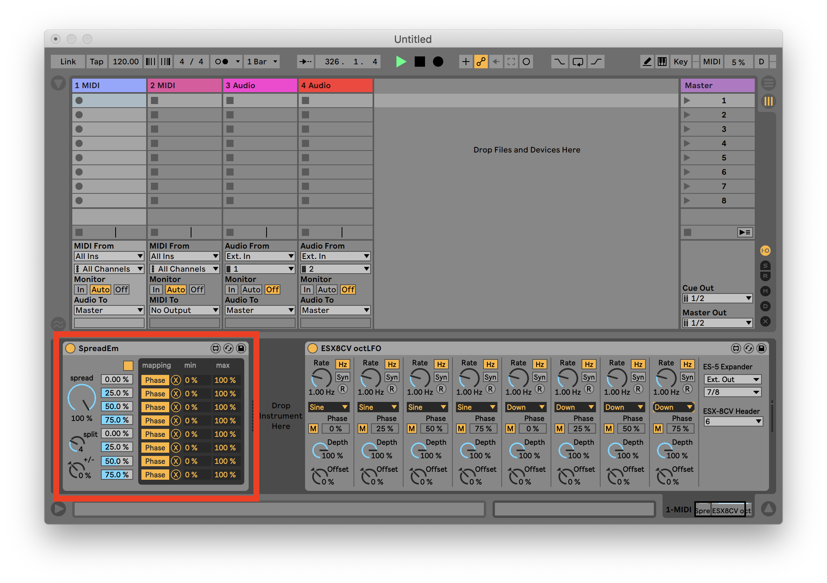Viewport: 827px width, 583px height.
Task: Select the 2 MIDI track header
Action: pyautogui.click(x=184, y=85)
